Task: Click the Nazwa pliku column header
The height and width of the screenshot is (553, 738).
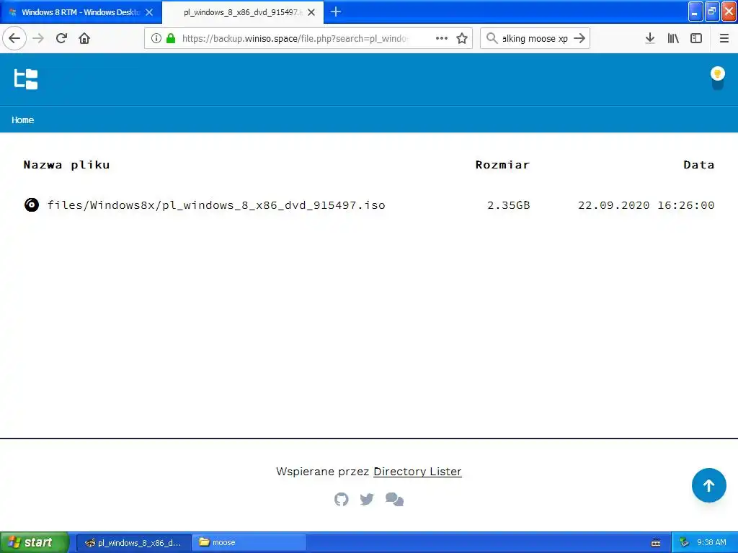Action: [x=66, y=165]
